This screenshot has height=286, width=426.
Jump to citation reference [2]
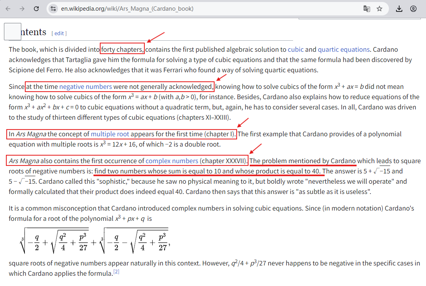tap(116, 271)
